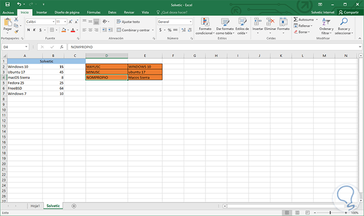Click the Format Painter brush icon
The width and height of the screenshot is (364, 216).
pyautogui.click(x=16, y=32)
